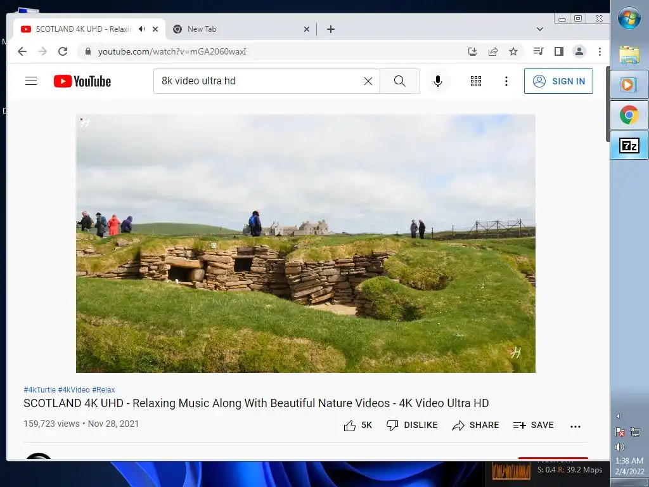Pause the Scotland video player
The image size is (649, 487).
[x=305, y=243]
